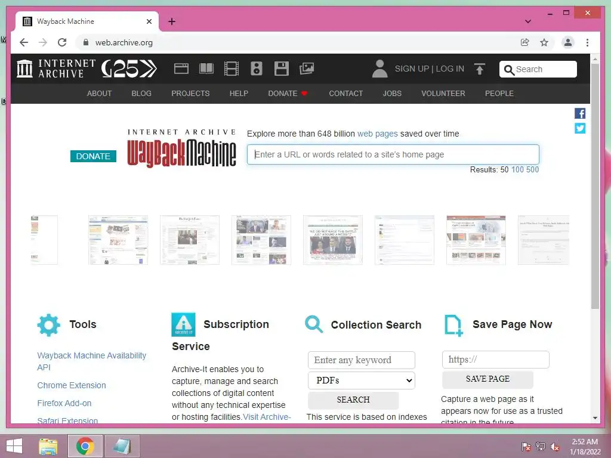Open the BLOG menu item

tap(141, 94)
